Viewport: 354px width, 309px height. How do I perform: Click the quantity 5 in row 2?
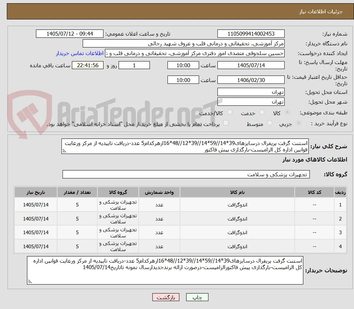77,219
